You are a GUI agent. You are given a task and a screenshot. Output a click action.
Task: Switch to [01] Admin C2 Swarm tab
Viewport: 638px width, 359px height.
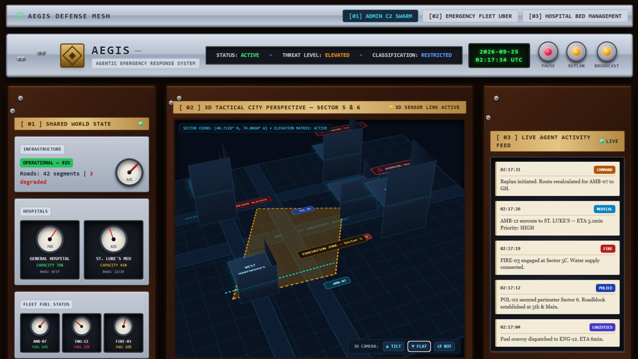click(x=380, y=16)
